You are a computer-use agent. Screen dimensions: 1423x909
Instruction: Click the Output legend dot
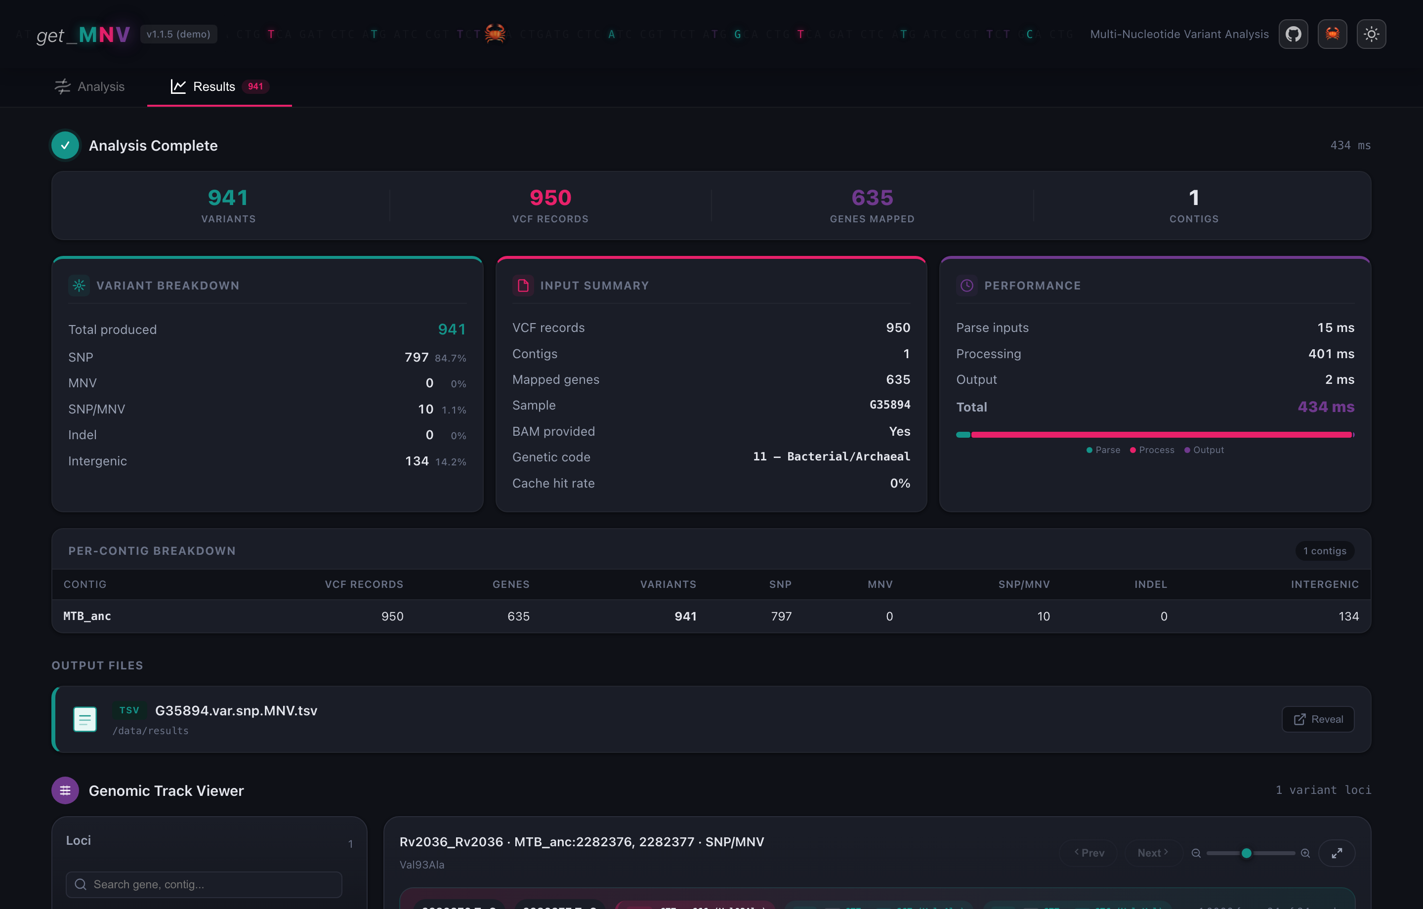point(1187,451)
